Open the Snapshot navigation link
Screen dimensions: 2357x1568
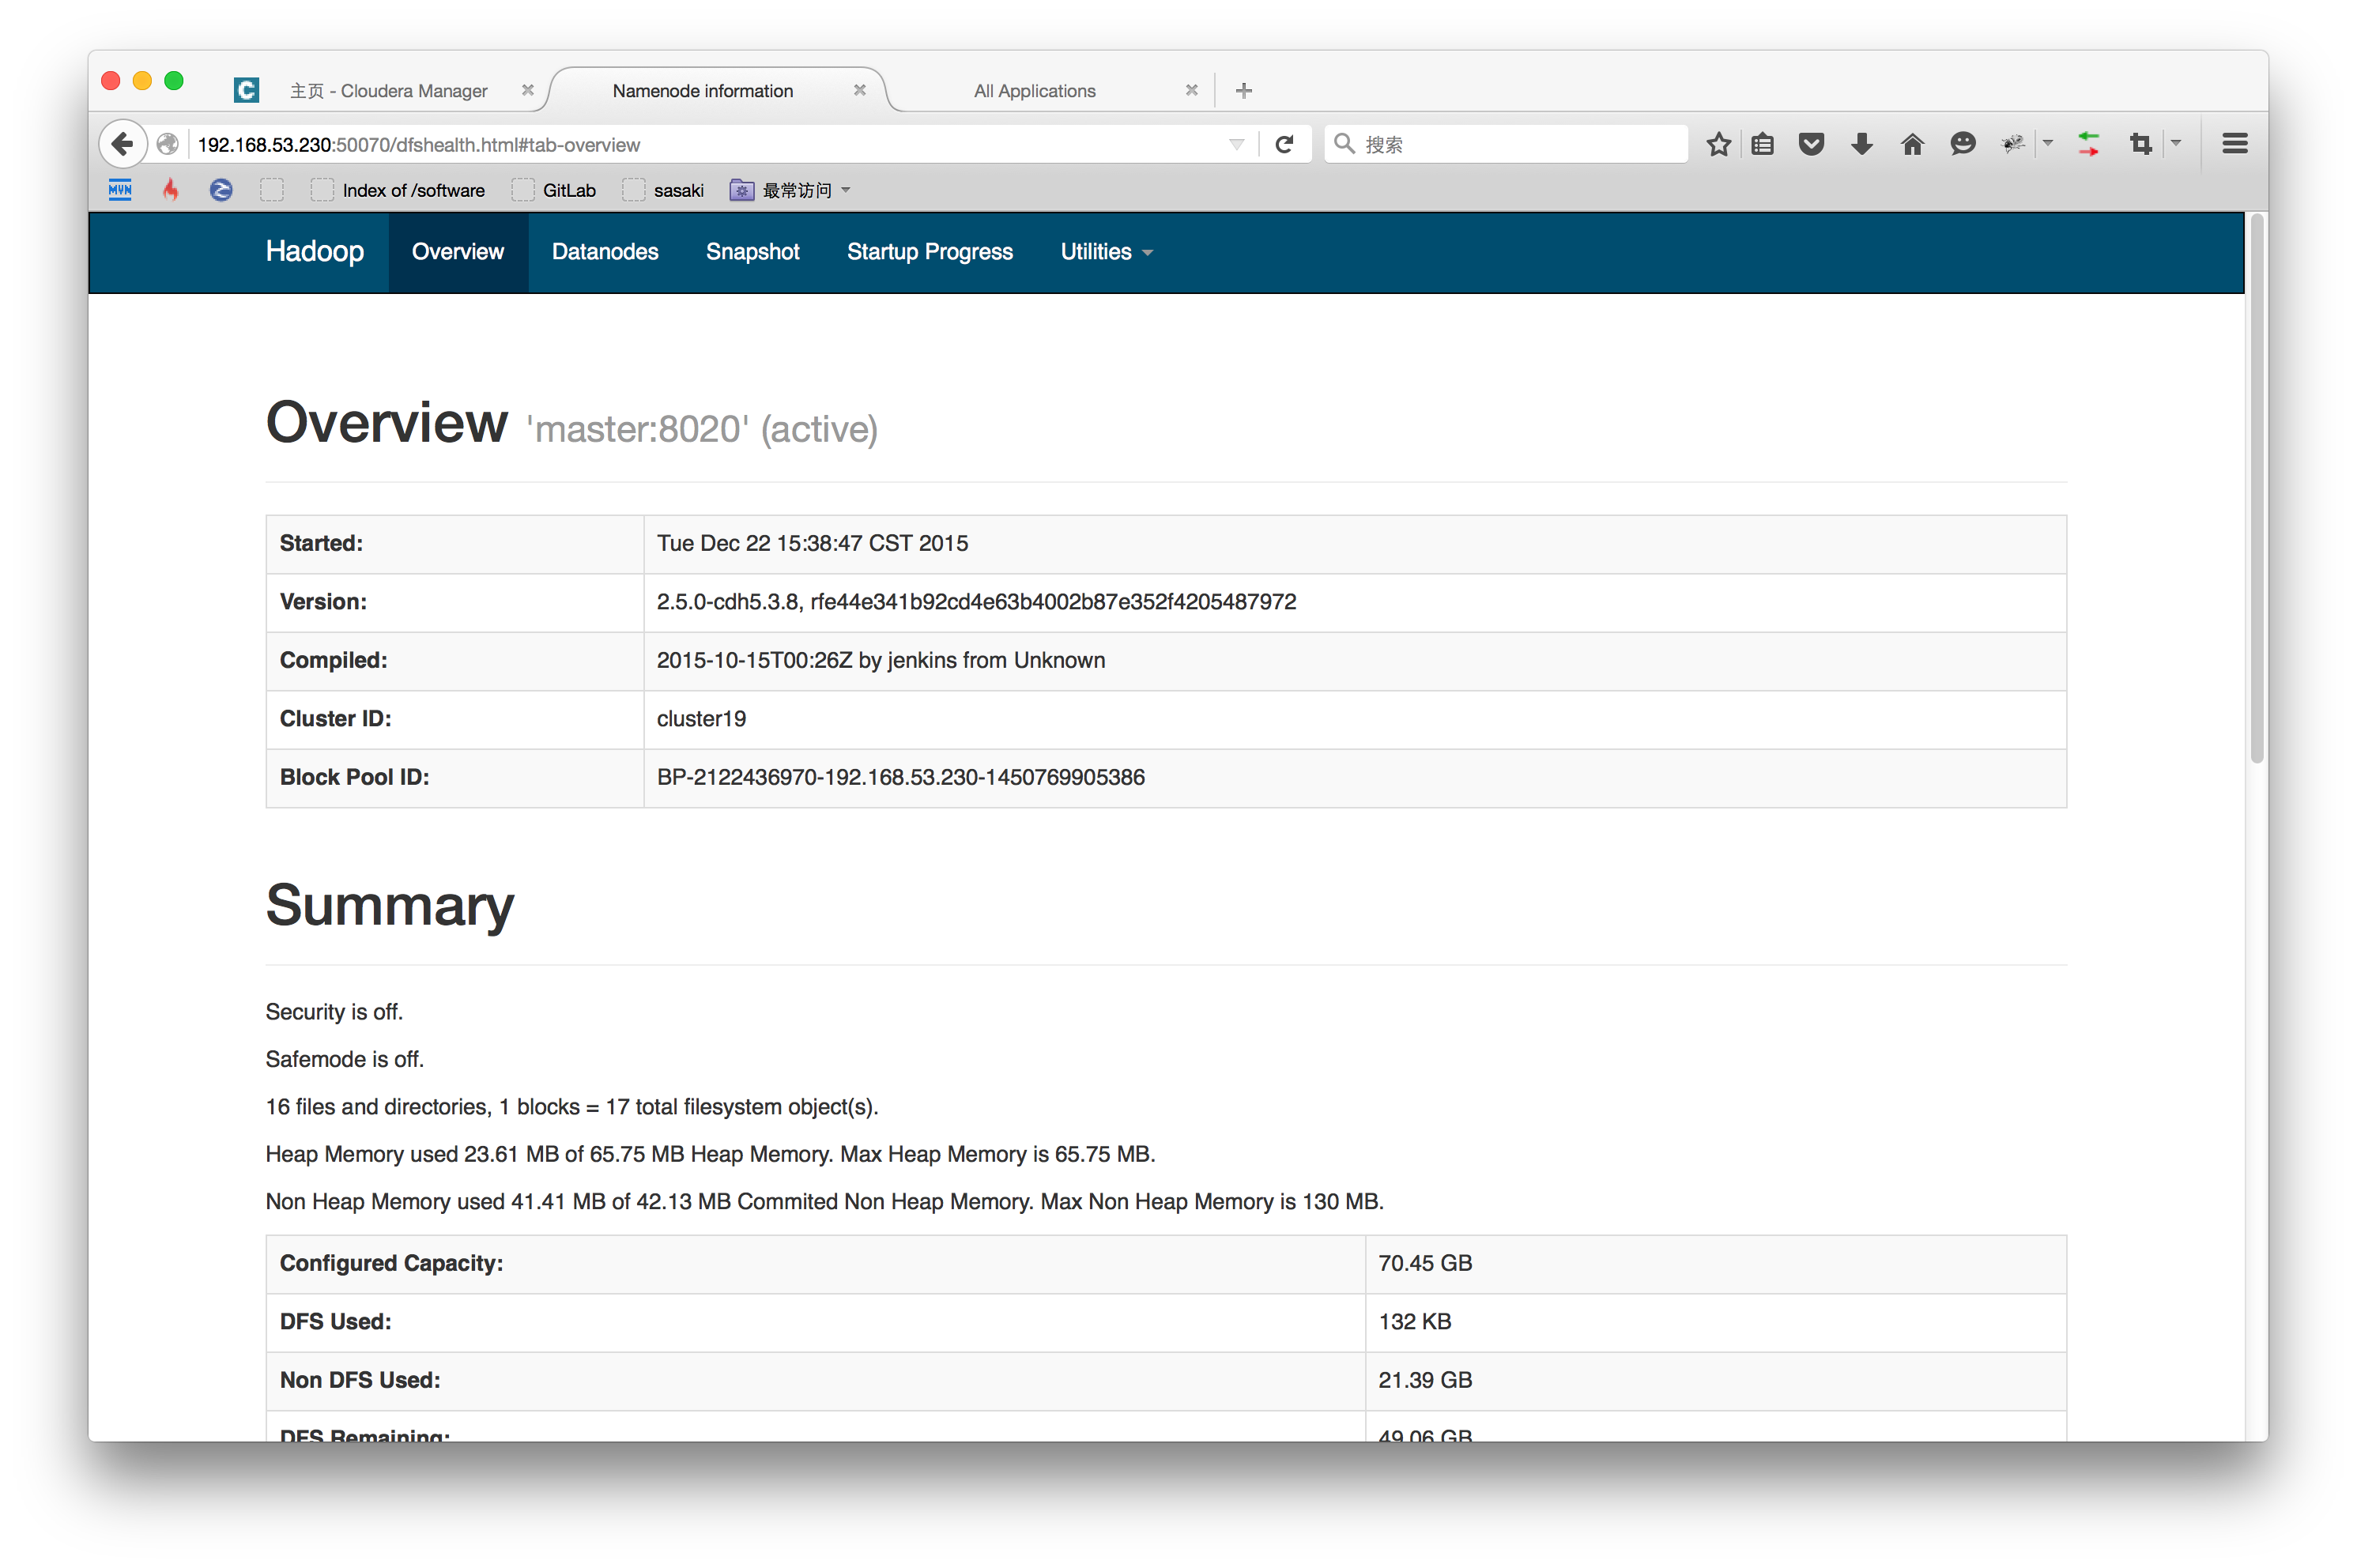click(x=752, y=252)
